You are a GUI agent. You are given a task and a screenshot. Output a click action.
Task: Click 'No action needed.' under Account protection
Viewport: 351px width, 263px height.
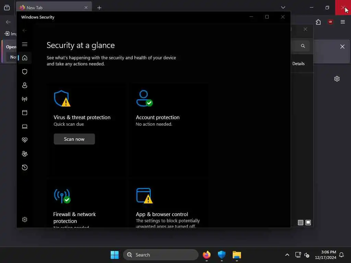[154, 124]
